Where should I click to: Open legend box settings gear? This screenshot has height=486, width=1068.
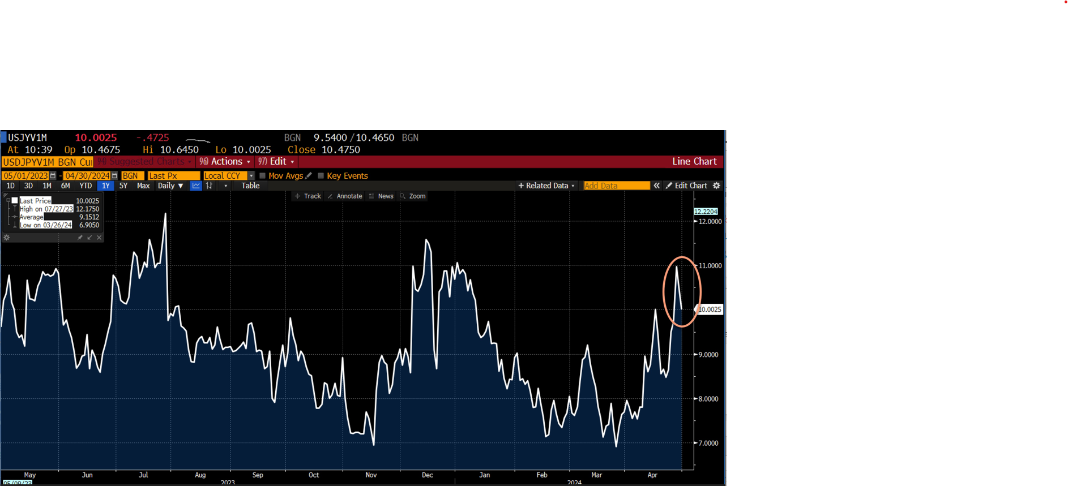click(x=7, y=238)
